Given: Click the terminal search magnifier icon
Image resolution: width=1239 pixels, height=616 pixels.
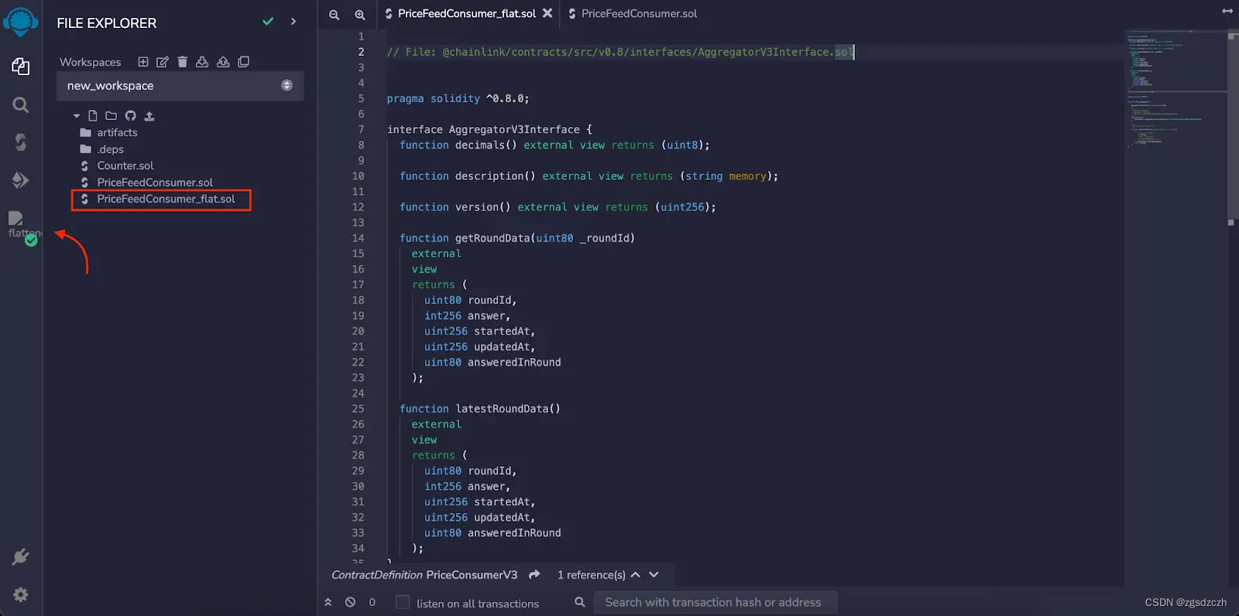Looking at the screenshot, I should 579,602.
